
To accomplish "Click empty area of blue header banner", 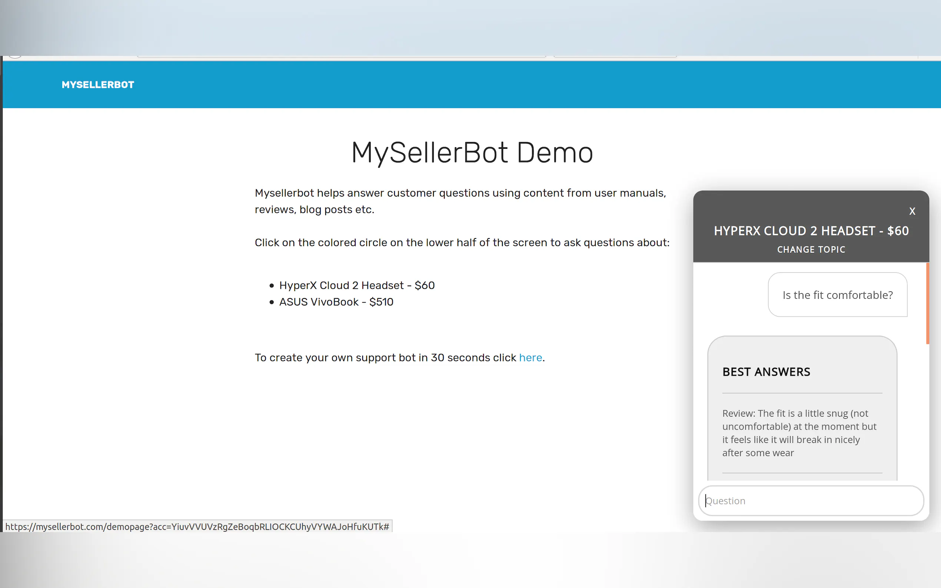I will click(506, 84).
